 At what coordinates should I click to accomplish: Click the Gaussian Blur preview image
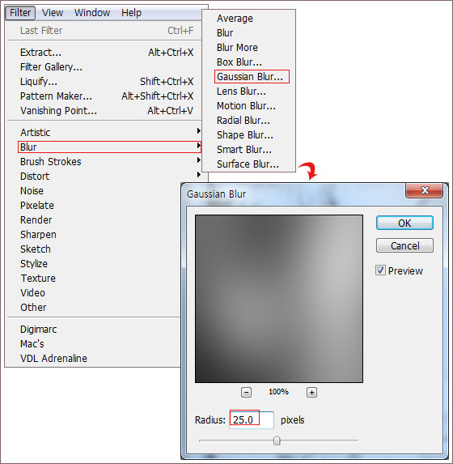tap(279, 299)
